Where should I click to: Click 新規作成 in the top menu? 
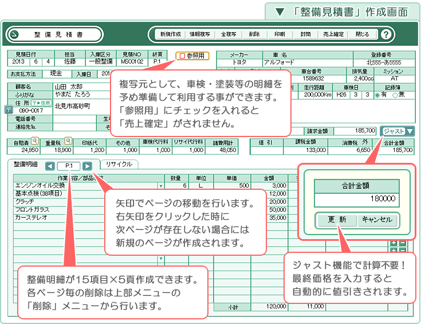171,34
